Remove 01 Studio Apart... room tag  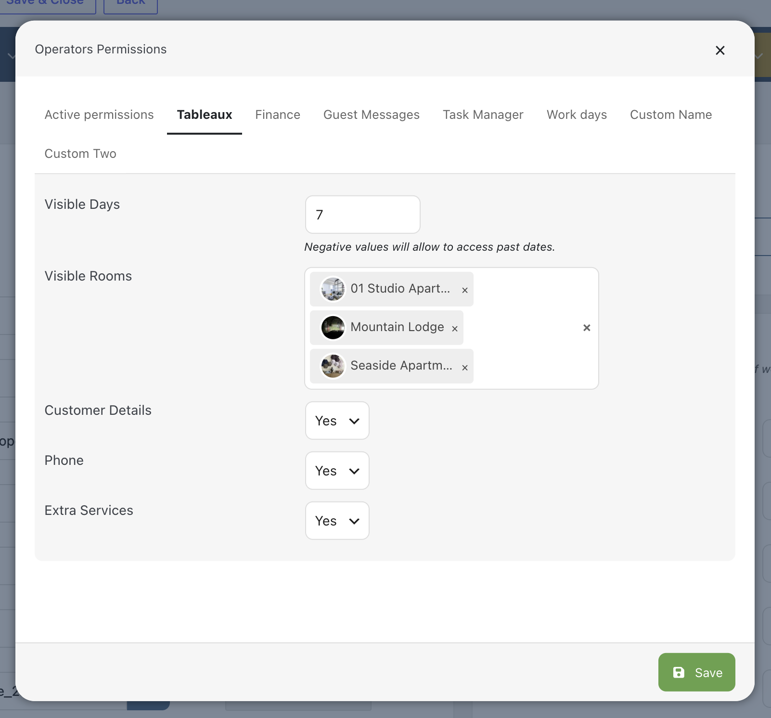click(x=465, y=290)
